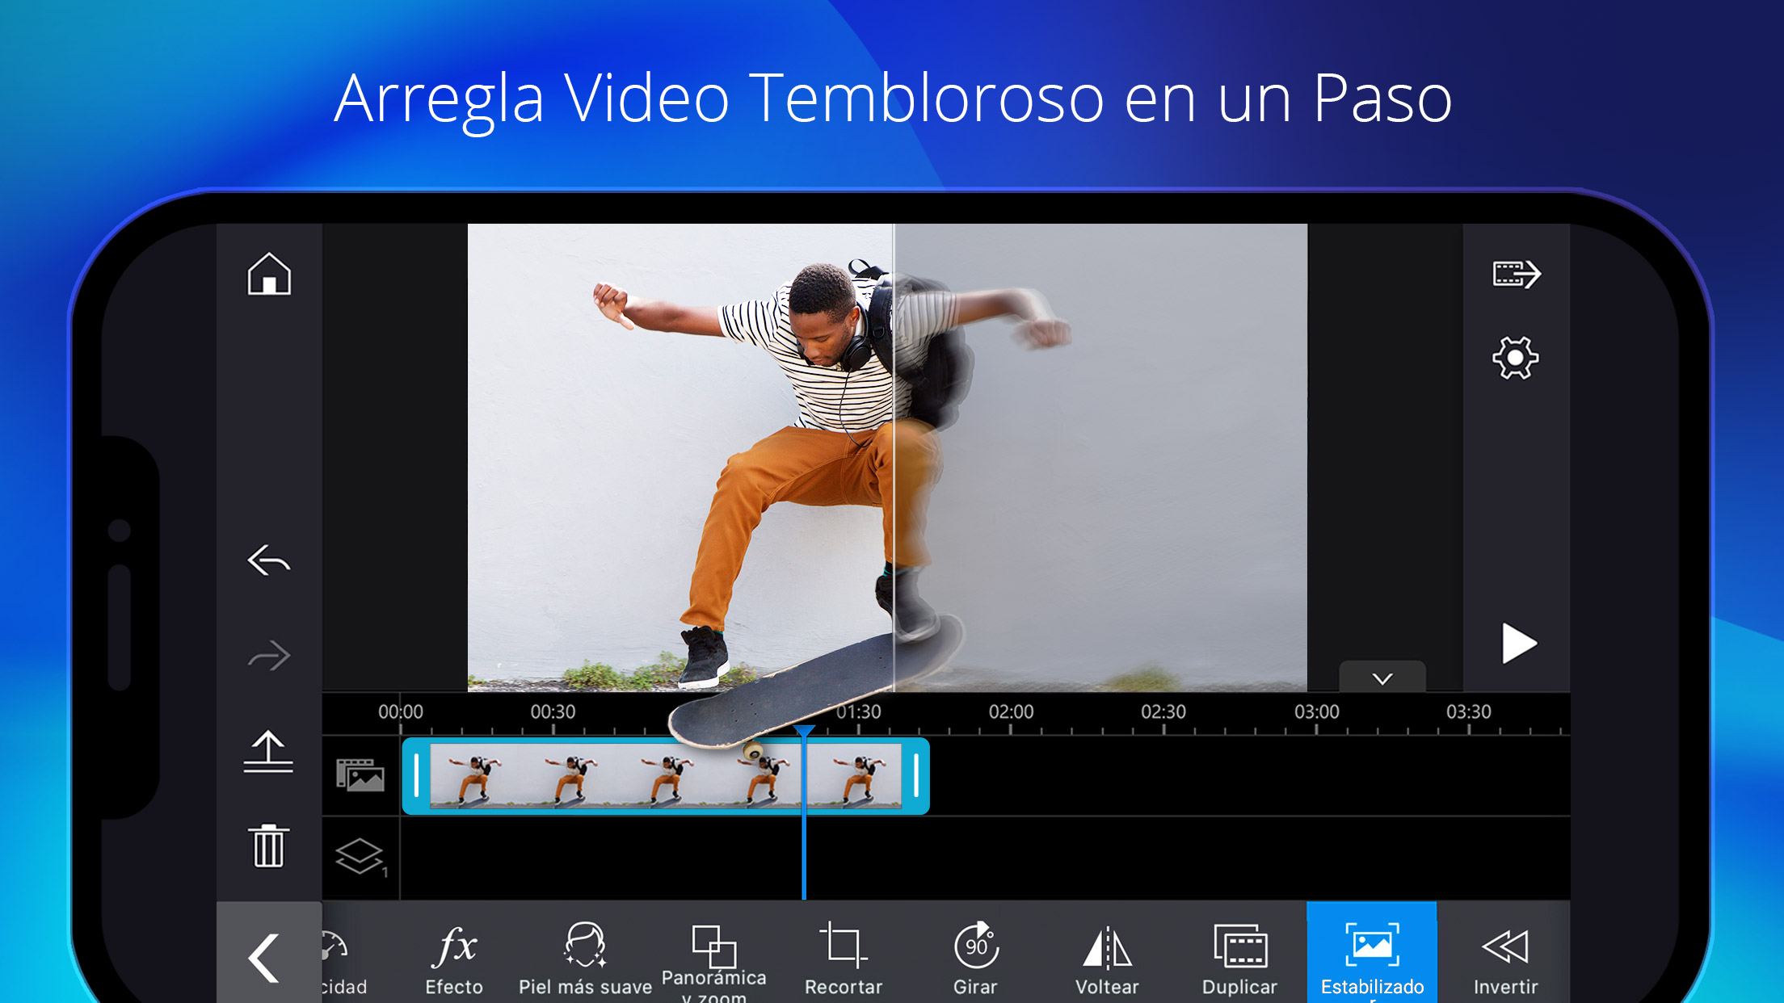Select the overlay layers track icon
This screenshot has width=1784, height=1003.
click(360, 857)
